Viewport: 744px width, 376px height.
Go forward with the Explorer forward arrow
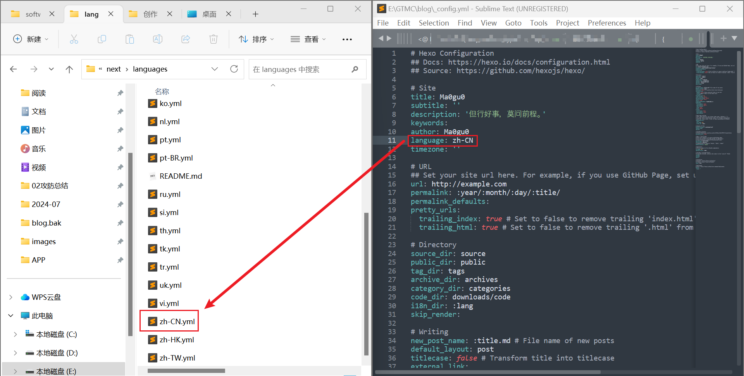(x=34, y=69)
